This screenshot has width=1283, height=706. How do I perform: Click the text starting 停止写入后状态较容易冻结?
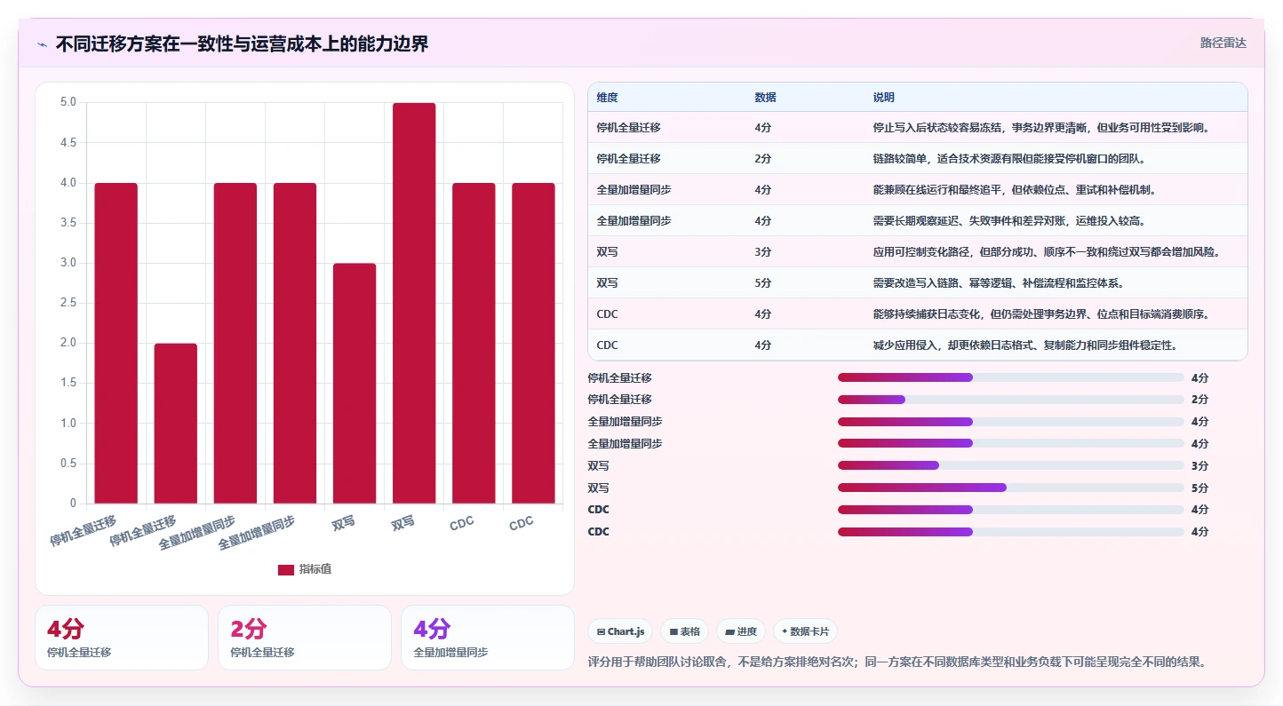(x=1040, y=128)
